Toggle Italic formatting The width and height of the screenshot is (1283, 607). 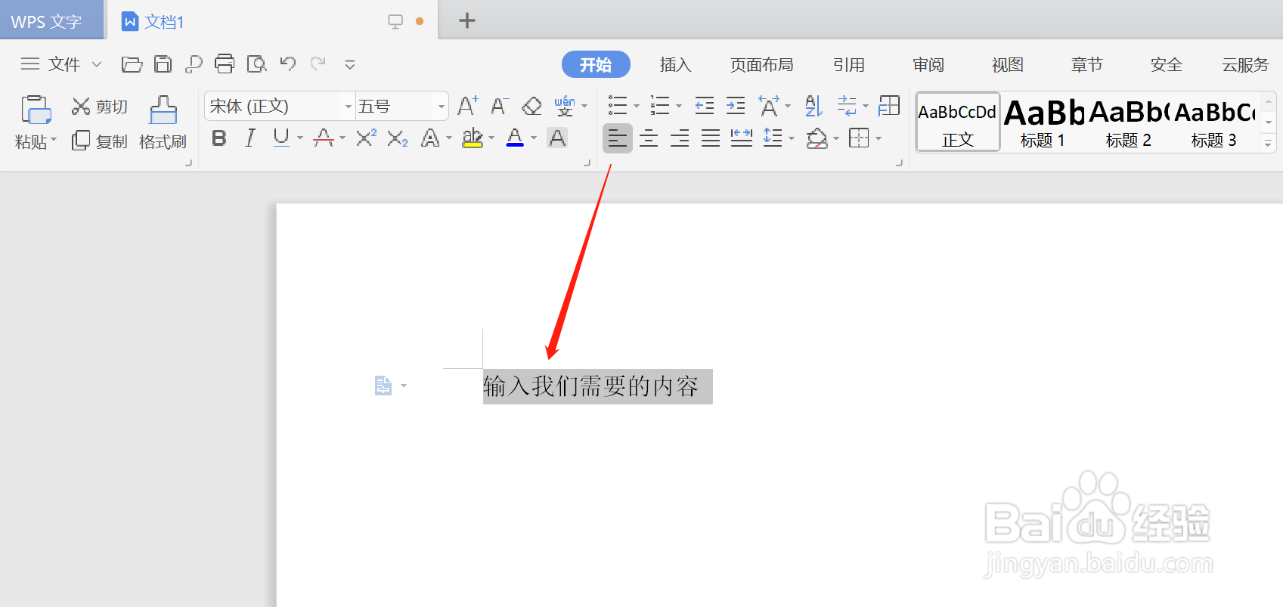pyautogui.click(x=250, y=138)
